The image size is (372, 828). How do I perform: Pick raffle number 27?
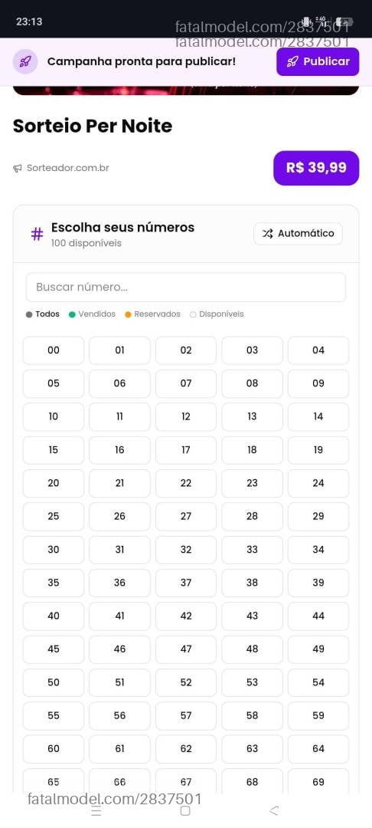point(186,517)
